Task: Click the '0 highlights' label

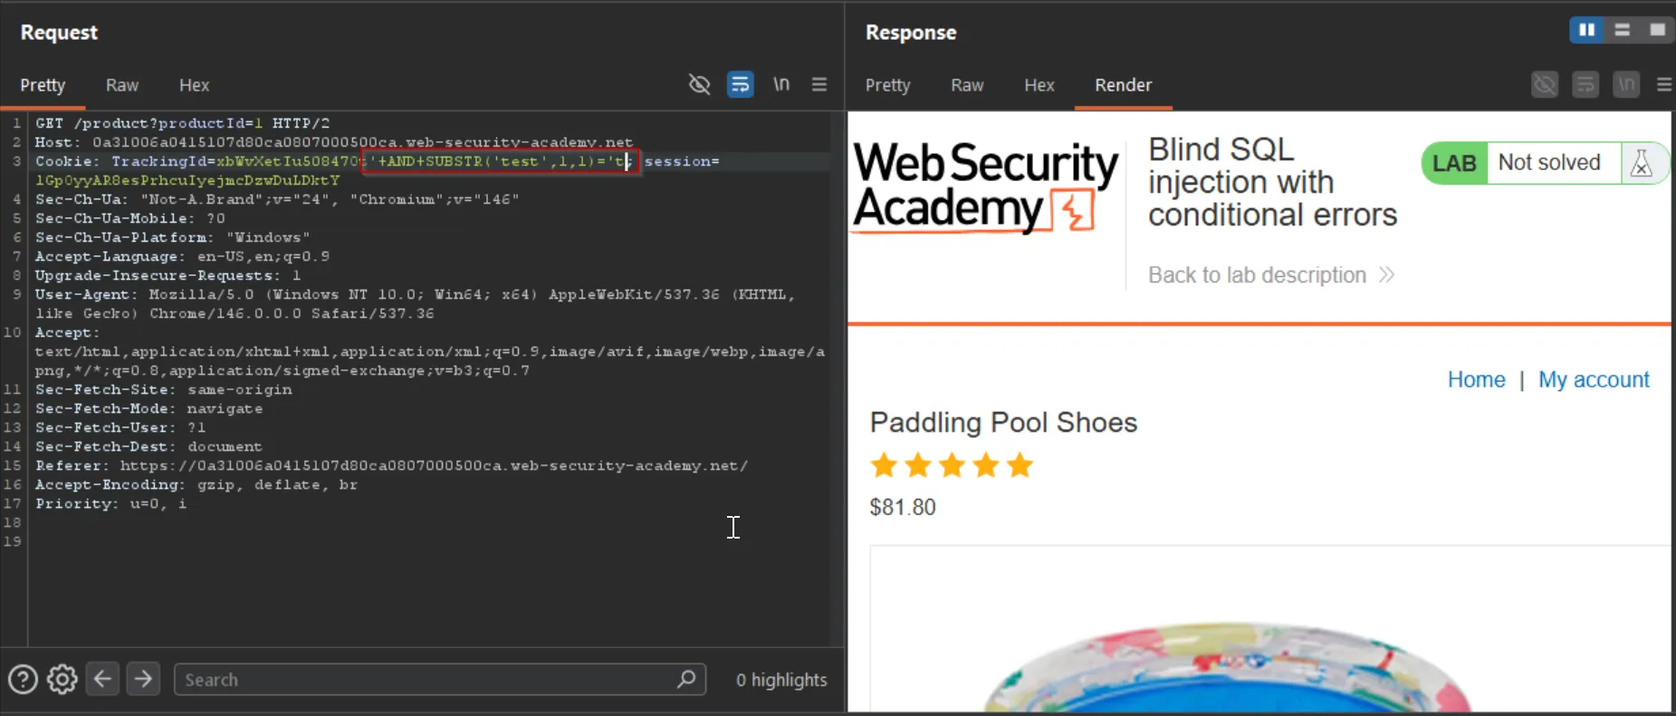Action: click(781, 680)
